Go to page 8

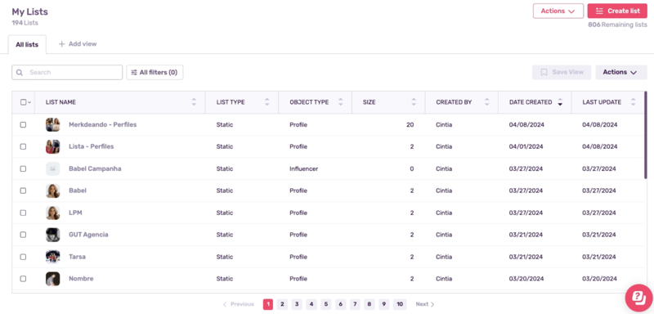[x=370, y=304]
